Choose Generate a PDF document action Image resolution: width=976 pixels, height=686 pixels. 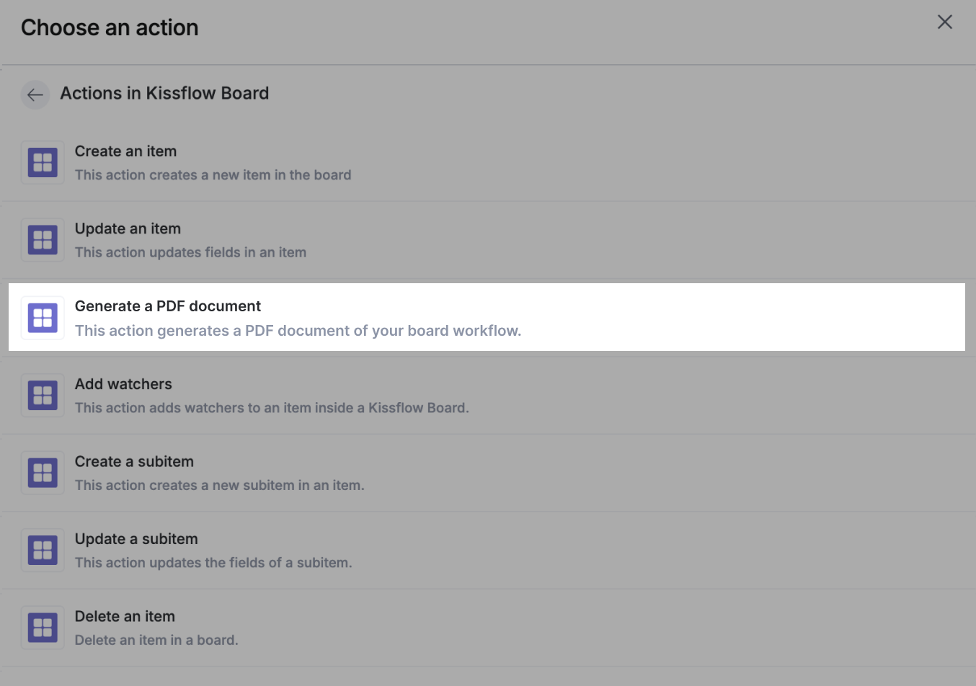coord(167,306)
